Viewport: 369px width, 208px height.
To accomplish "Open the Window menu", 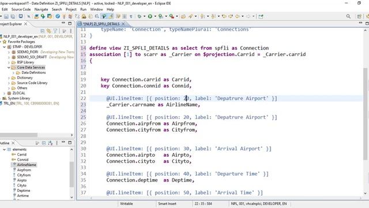I will [x=96, y=9].
